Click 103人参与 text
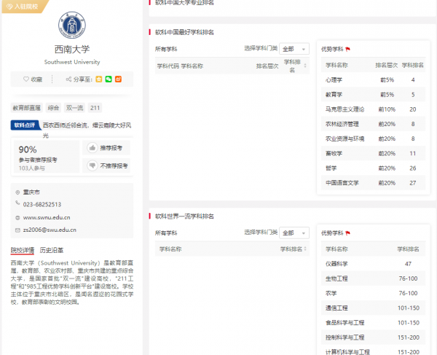The width and height of the screenshot is (437, 355). pos(32,168)
